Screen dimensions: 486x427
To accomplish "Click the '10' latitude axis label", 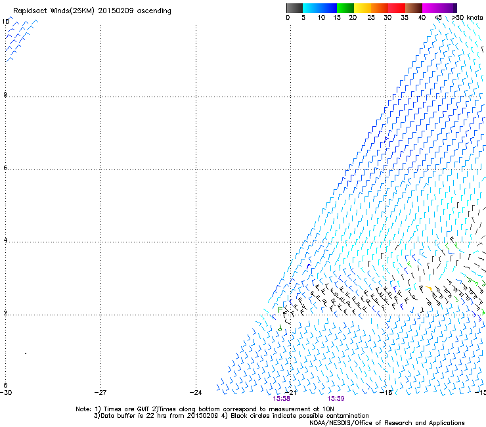I will 5,22.
